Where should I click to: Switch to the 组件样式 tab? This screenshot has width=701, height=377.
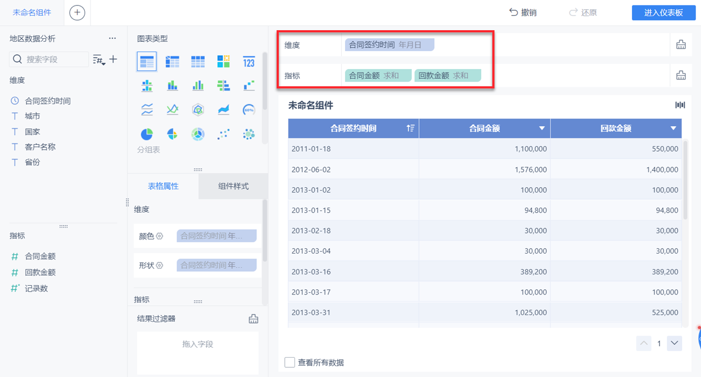tap(233, 186)
